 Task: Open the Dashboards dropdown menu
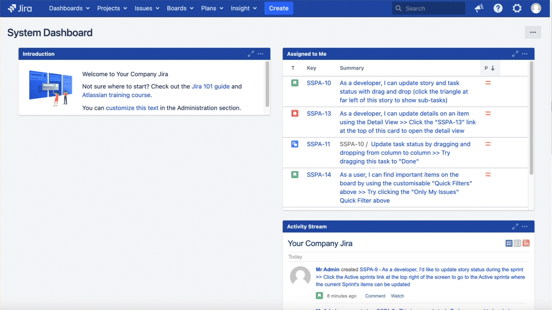coord(69,8)
